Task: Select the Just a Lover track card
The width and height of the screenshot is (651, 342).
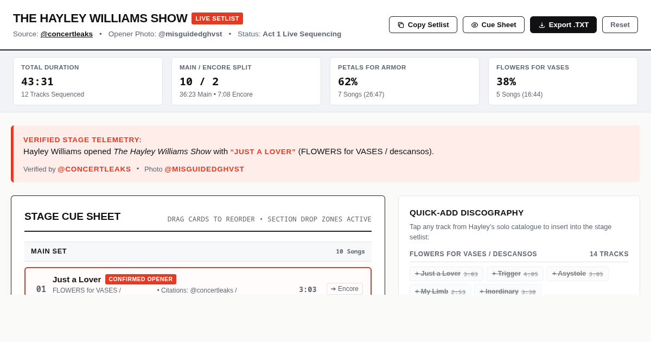Action: 198,282
